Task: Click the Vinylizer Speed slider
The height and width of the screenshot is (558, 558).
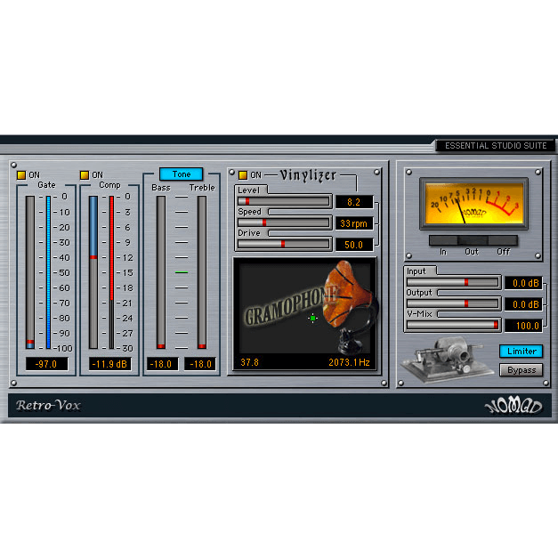Action: coord(297,222)
